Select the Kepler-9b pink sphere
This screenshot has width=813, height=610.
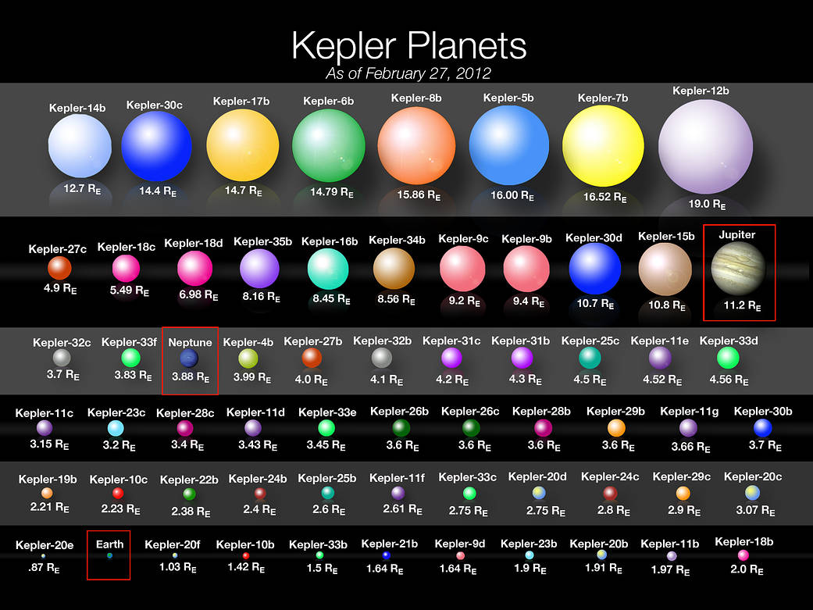(x=526, y=269)
